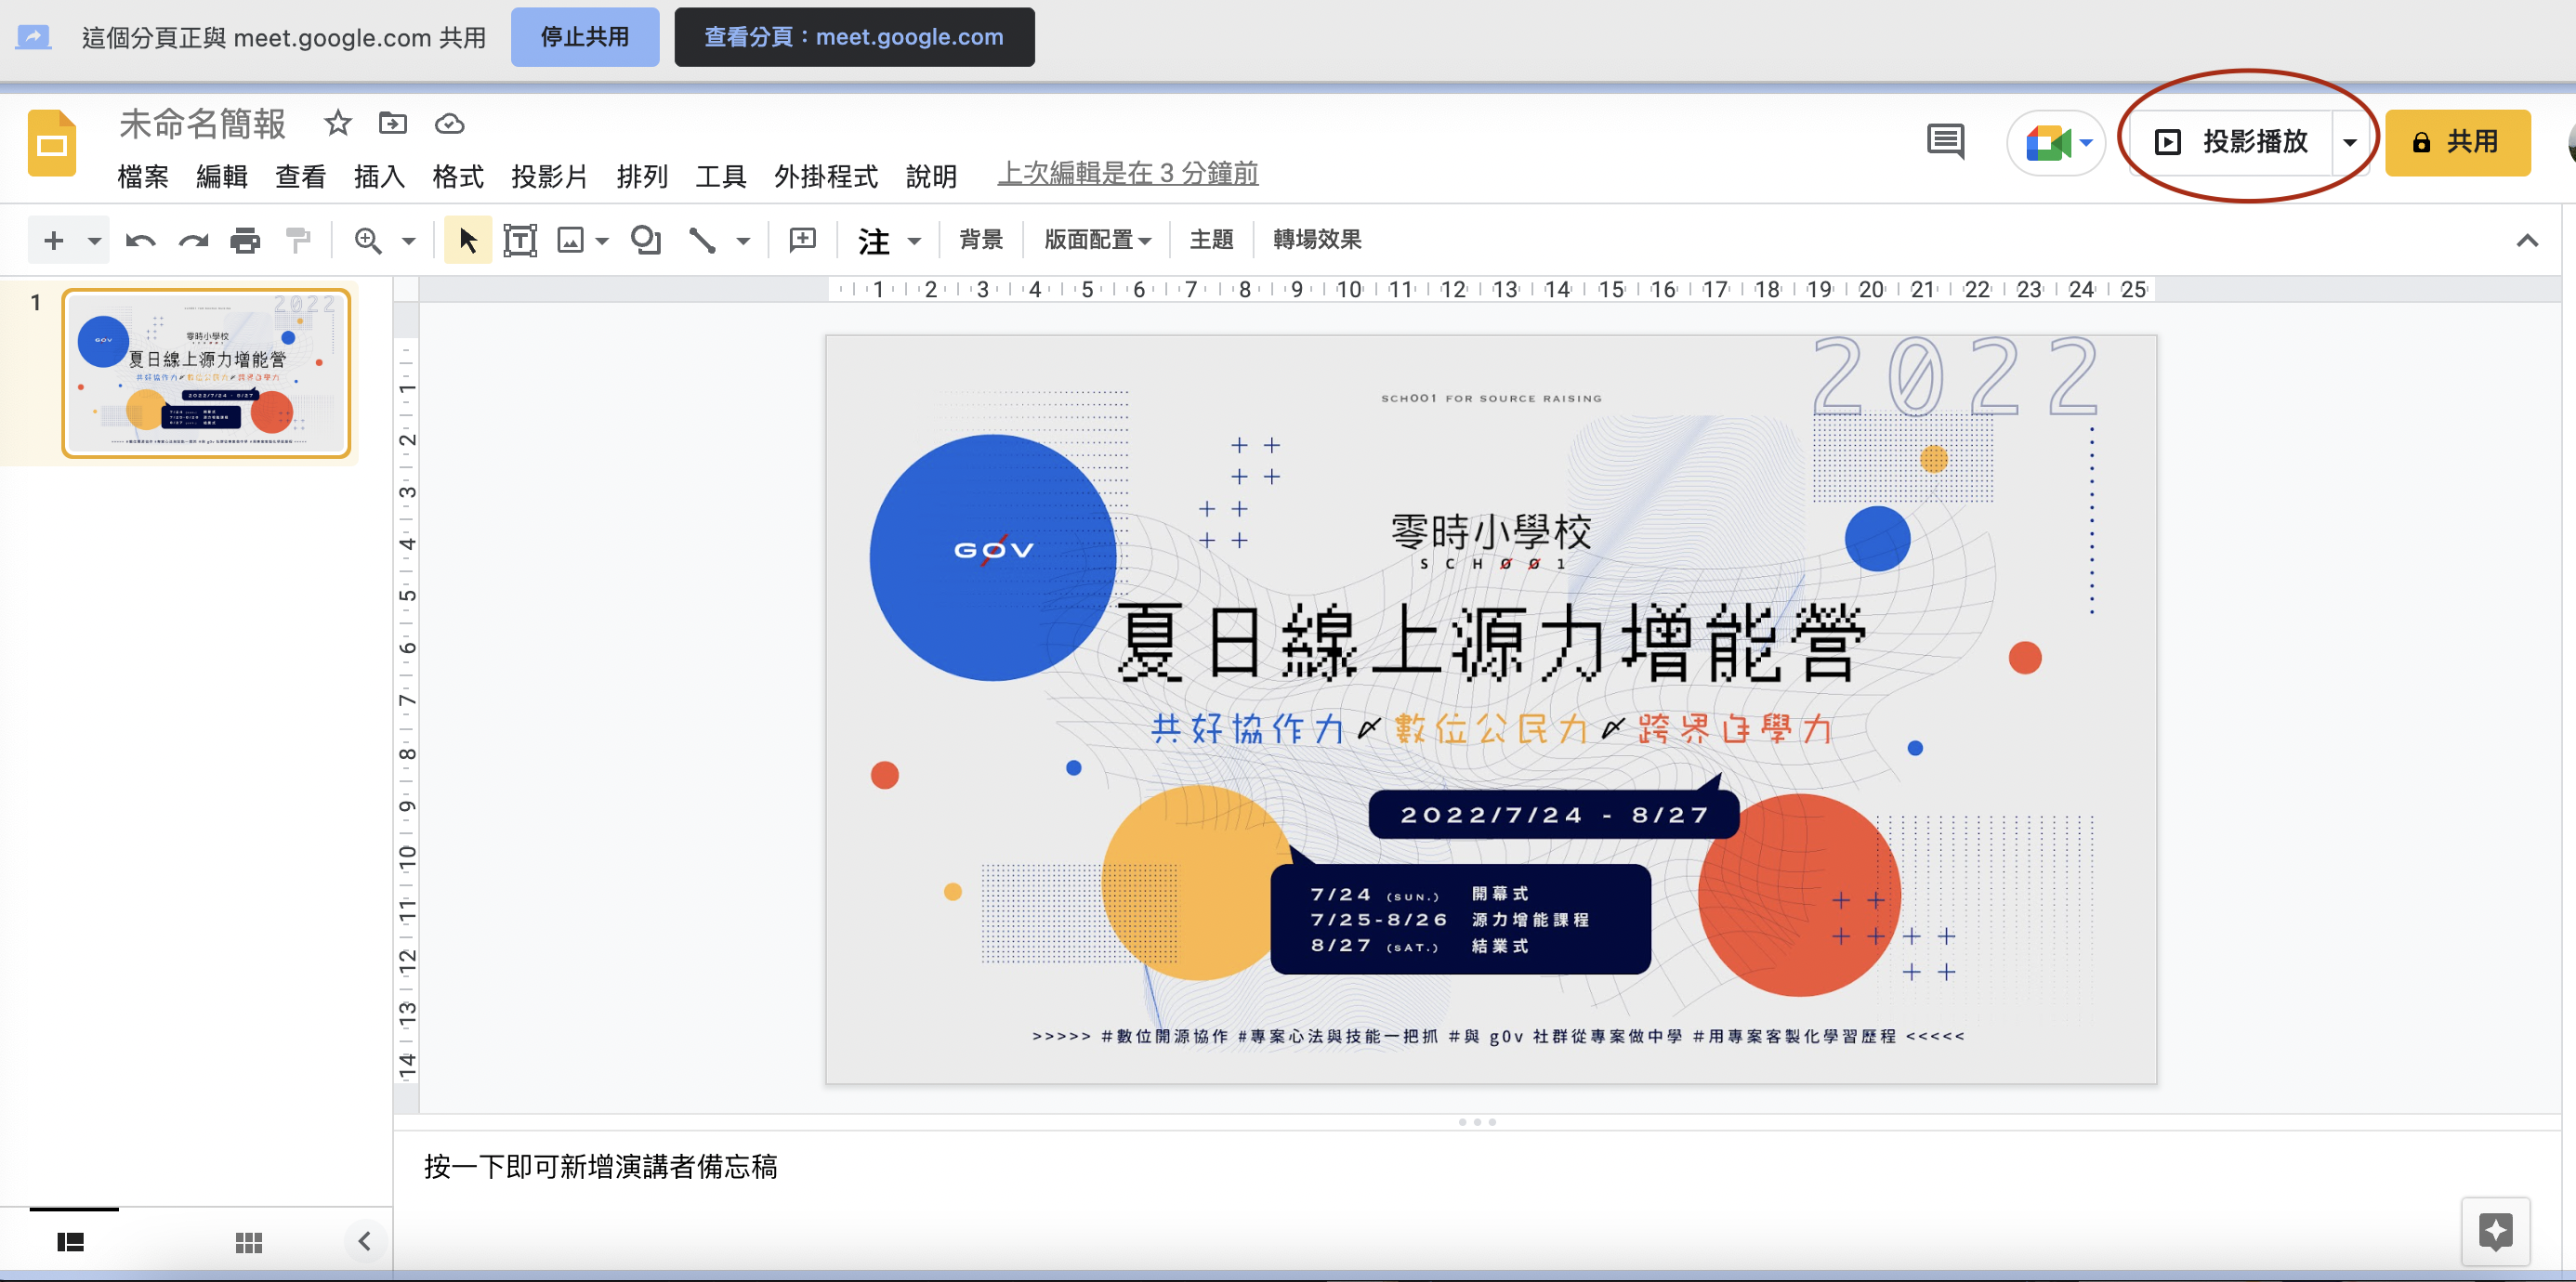Select the text box tool
This screenshot has height=1282, width=2576.
pos(520,240)
